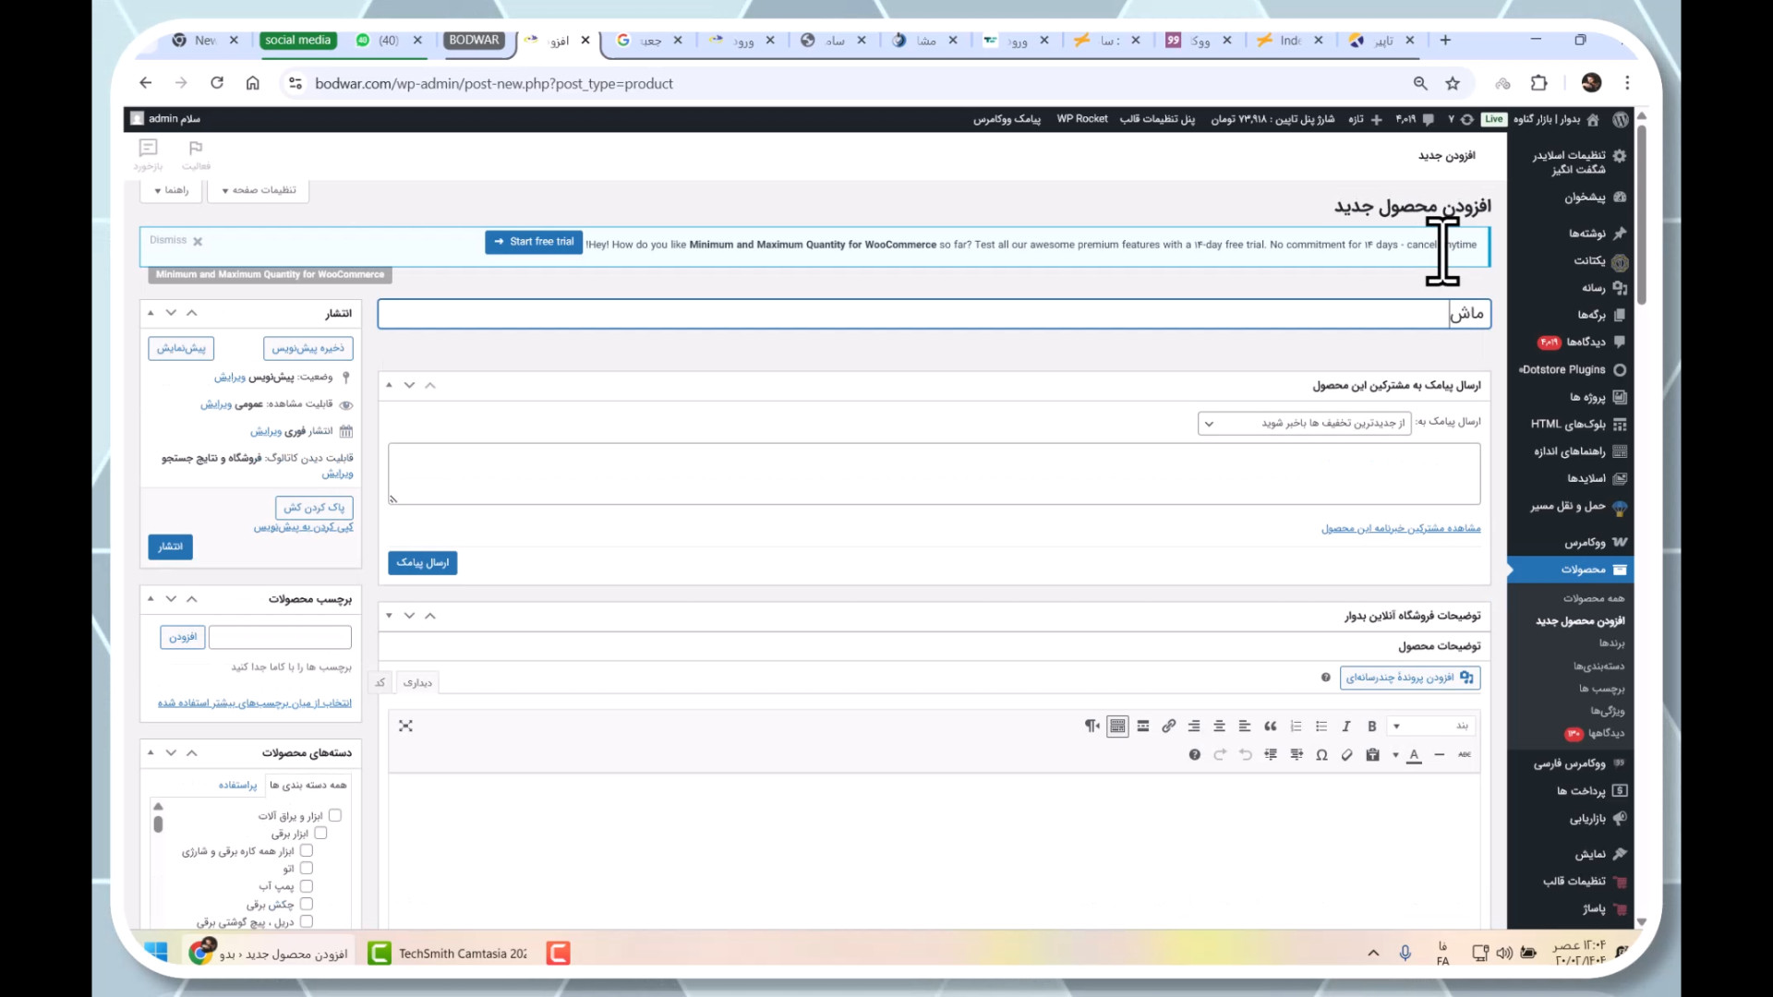Open همه محصولات in sidebar menu

point(1593,598)
